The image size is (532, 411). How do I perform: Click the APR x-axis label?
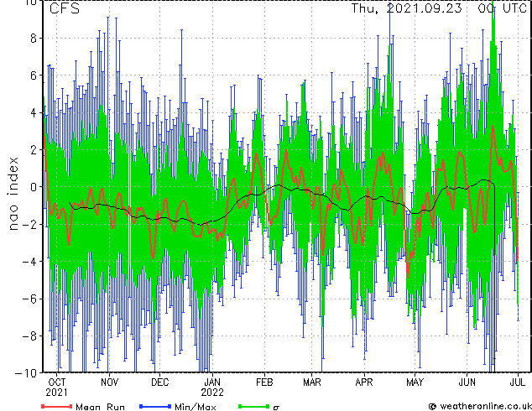click(x=364, y=382)
